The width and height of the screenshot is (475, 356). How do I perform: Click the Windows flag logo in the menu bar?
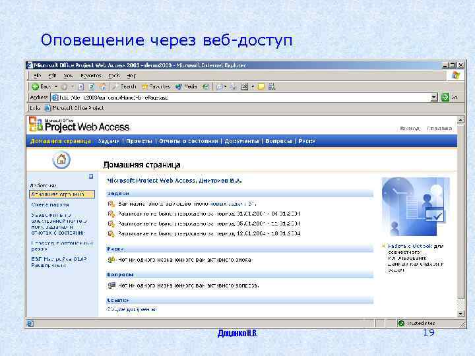[x=456, y=75]
